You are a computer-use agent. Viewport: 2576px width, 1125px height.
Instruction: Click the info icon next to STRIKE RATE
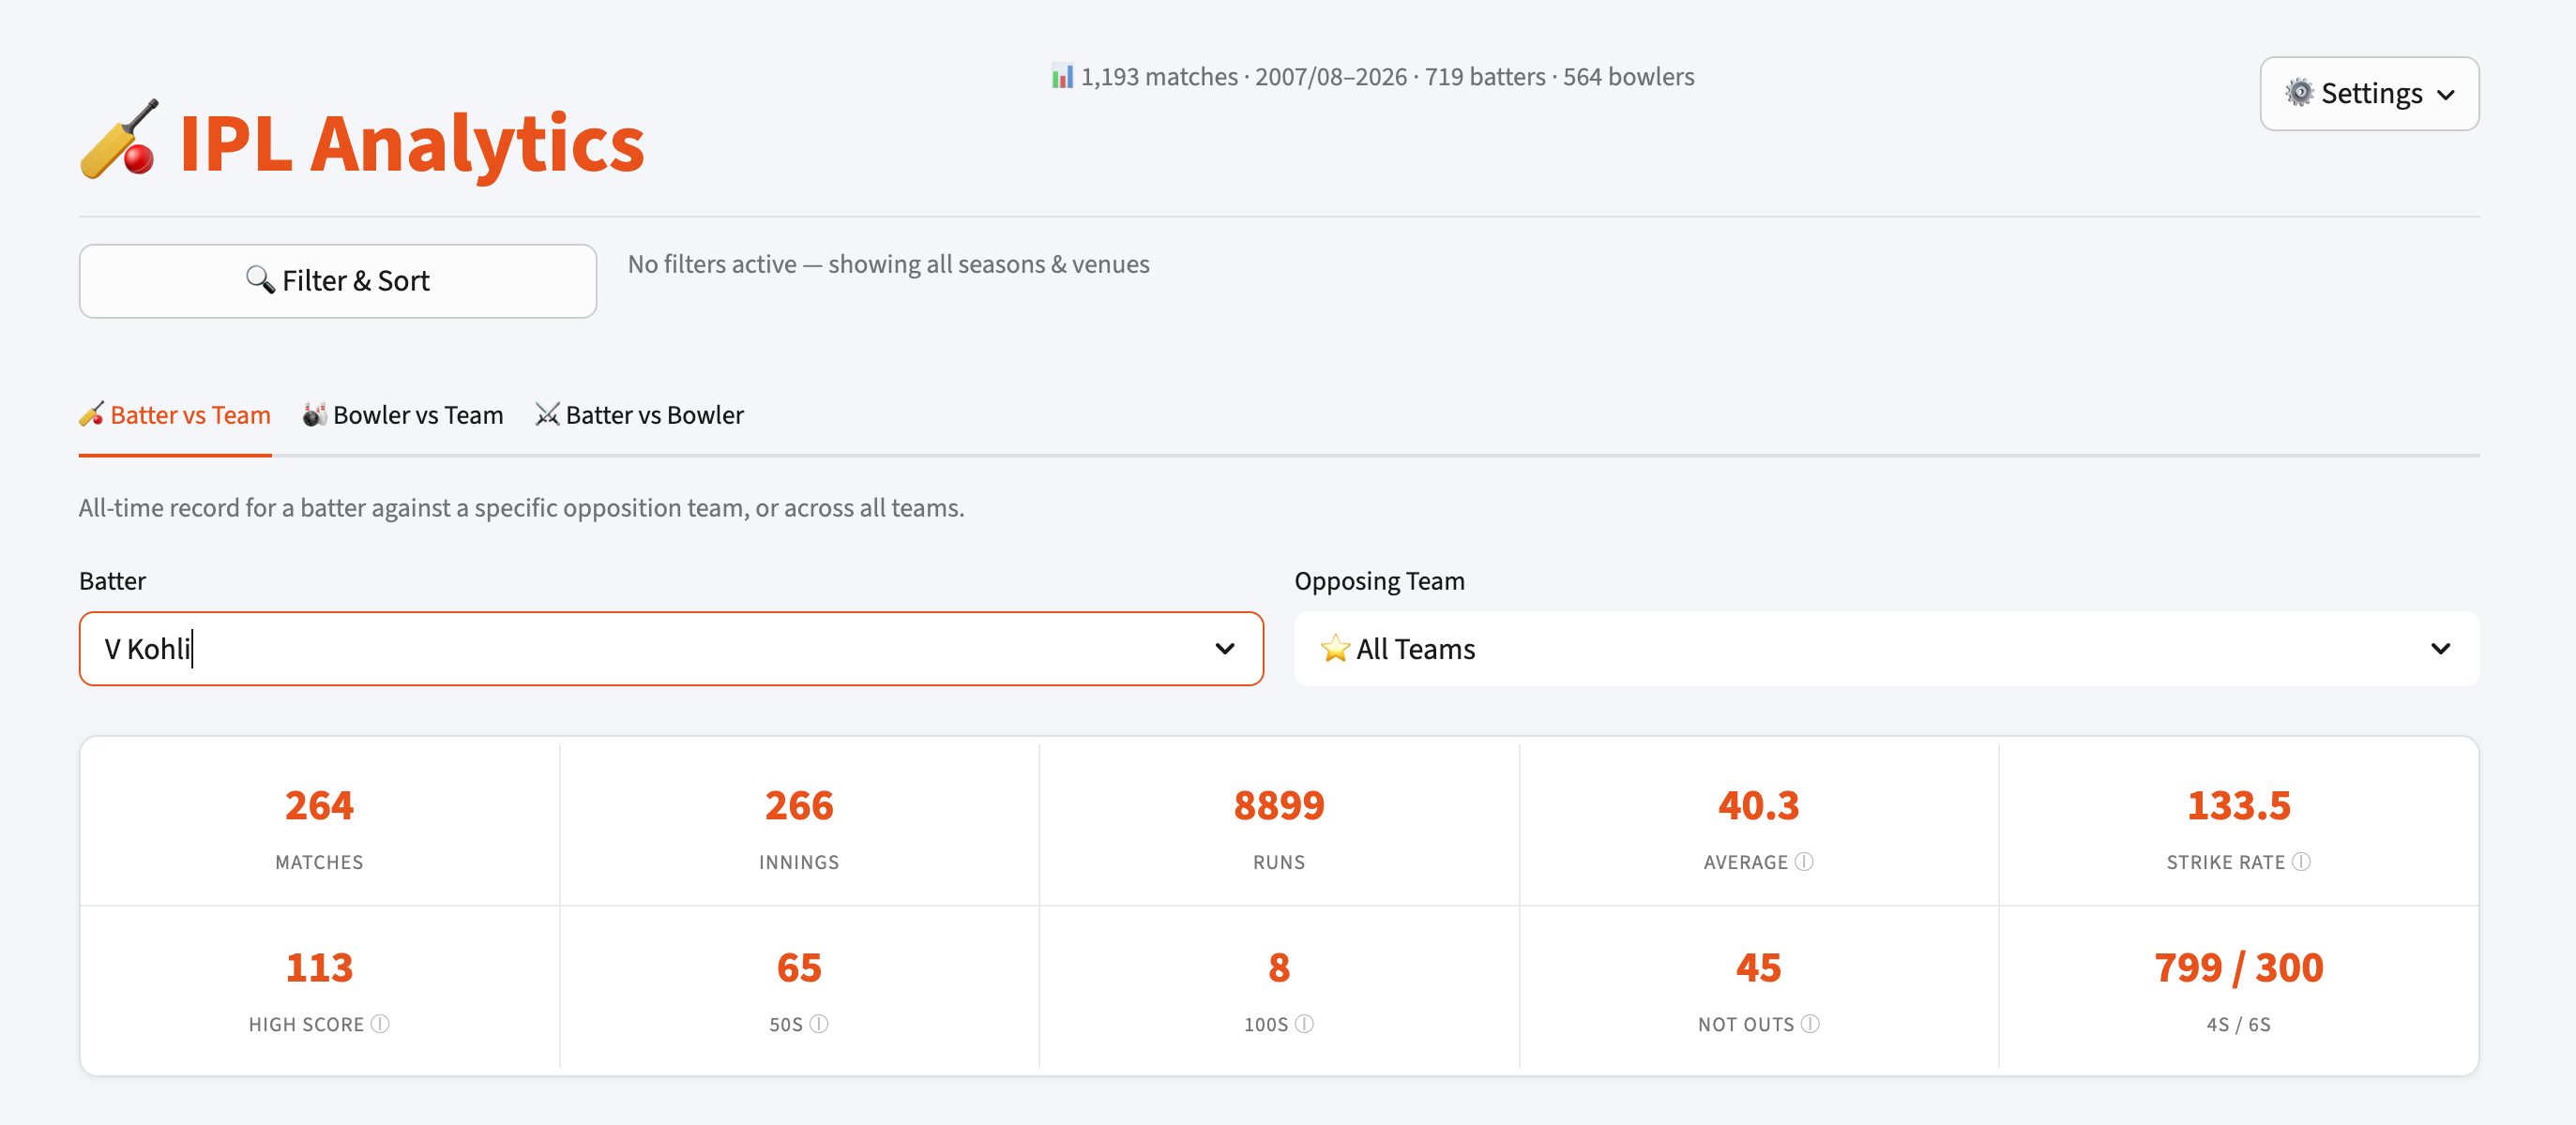point(2300,862)
